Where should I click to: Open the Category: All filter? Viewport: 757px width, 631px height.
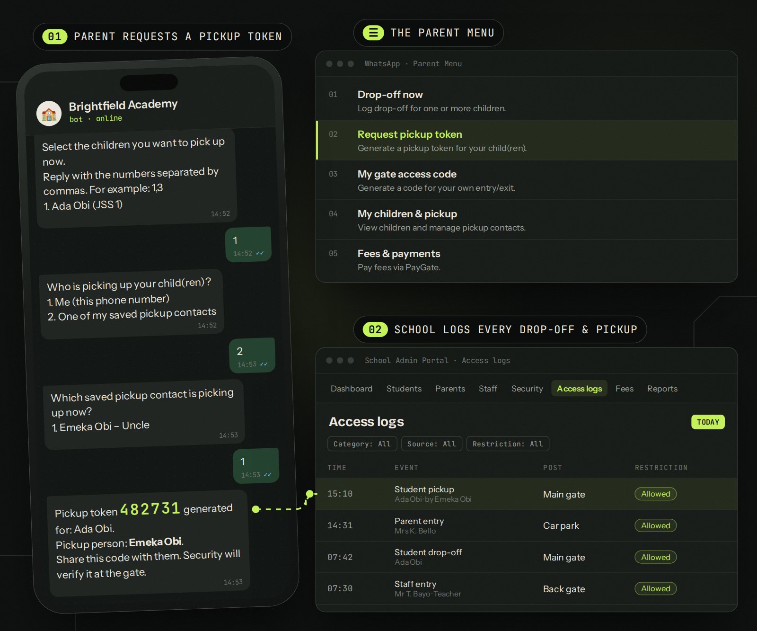pos(362,444)
